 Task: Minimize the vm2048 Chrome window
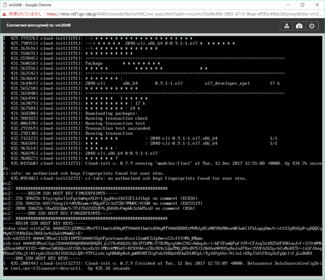[x=288, y=5]
